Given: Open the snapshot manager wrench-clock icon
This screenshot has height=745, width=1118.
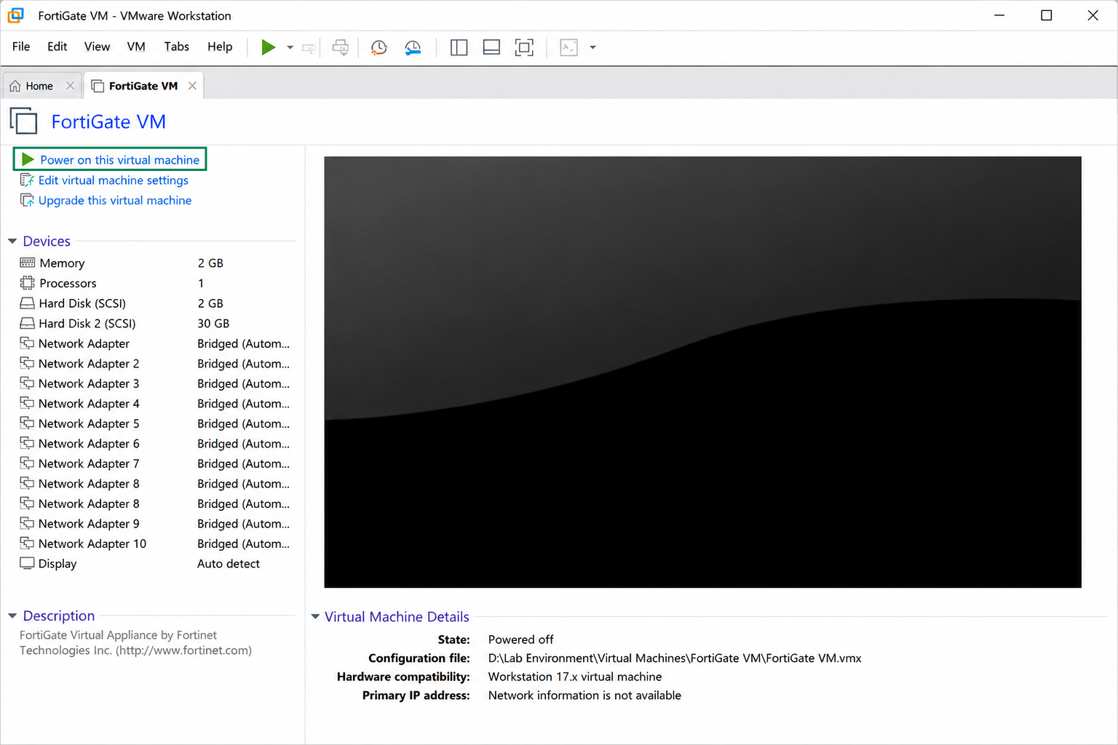Looking at the screenshot, I should [413, 47].
